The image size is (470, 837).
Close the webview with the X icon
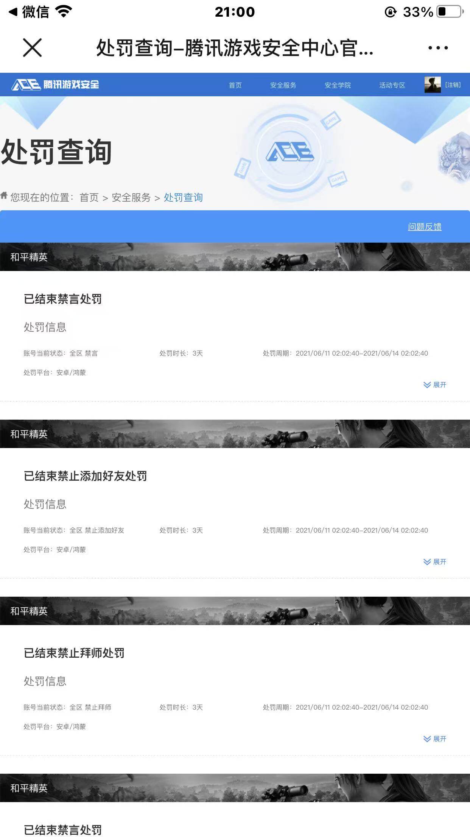[x=32, y=48]
